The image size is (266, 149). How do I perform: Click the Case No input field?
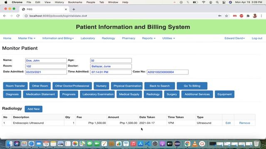[167, 72]
